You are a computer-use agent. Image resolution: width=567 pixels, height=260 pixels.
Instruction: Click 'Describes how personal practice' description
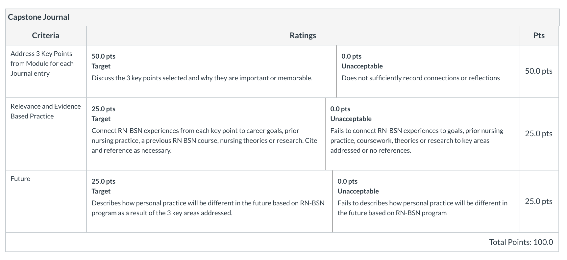208,208
